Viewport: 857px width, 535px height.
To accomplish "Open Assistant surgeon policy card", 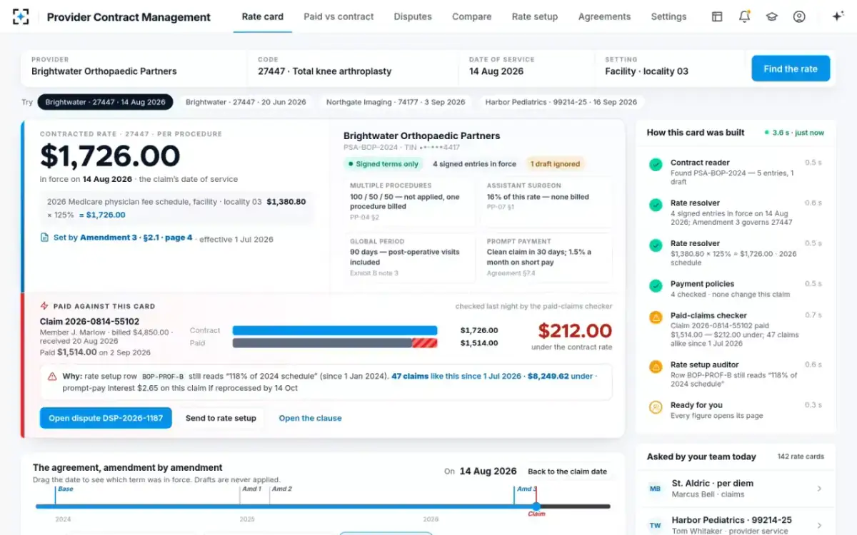I will [546, 203].
